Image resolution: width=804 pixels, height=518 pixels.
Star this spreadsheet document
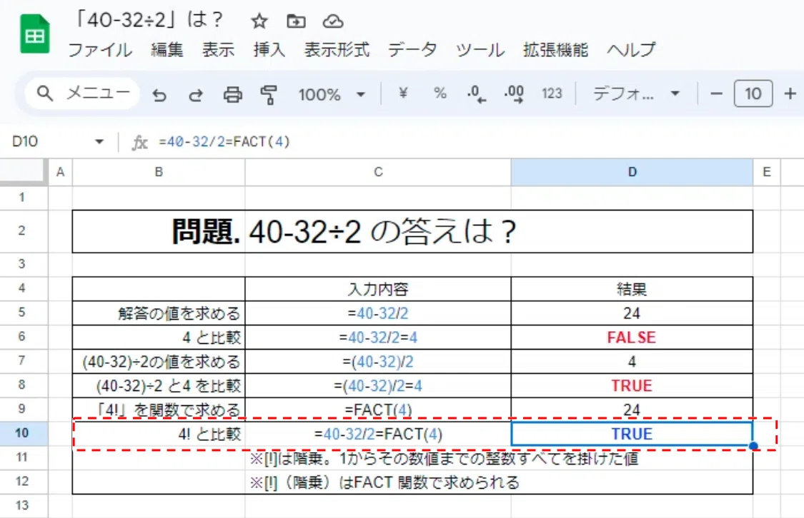tap(259, 21)
